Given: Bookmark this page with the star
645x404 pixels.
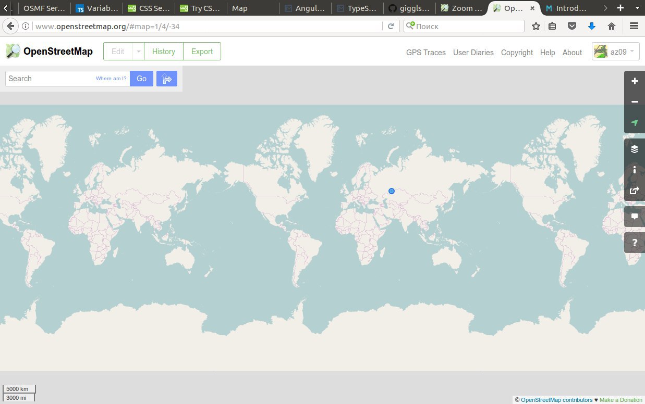Looking at the screenshot, I should pyautogui.click(x=536, y=26).
